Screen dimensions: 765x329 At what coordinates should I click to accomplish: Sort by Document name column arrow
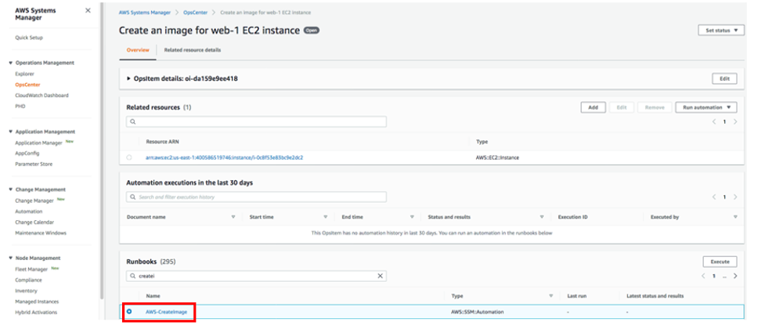tap(233, 217)
